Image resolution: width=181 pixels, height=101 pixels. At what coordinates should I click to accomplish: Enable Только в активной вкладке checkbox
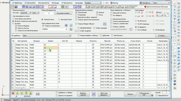pos(16,31)
